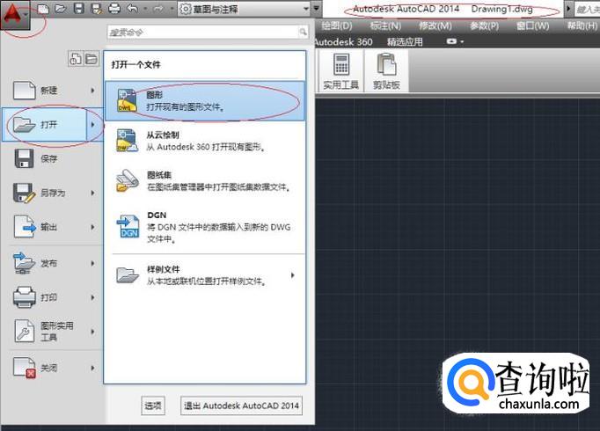Click the search magnifier icon in menu
This screenshot has width=600, height=431.
point(303,33)
